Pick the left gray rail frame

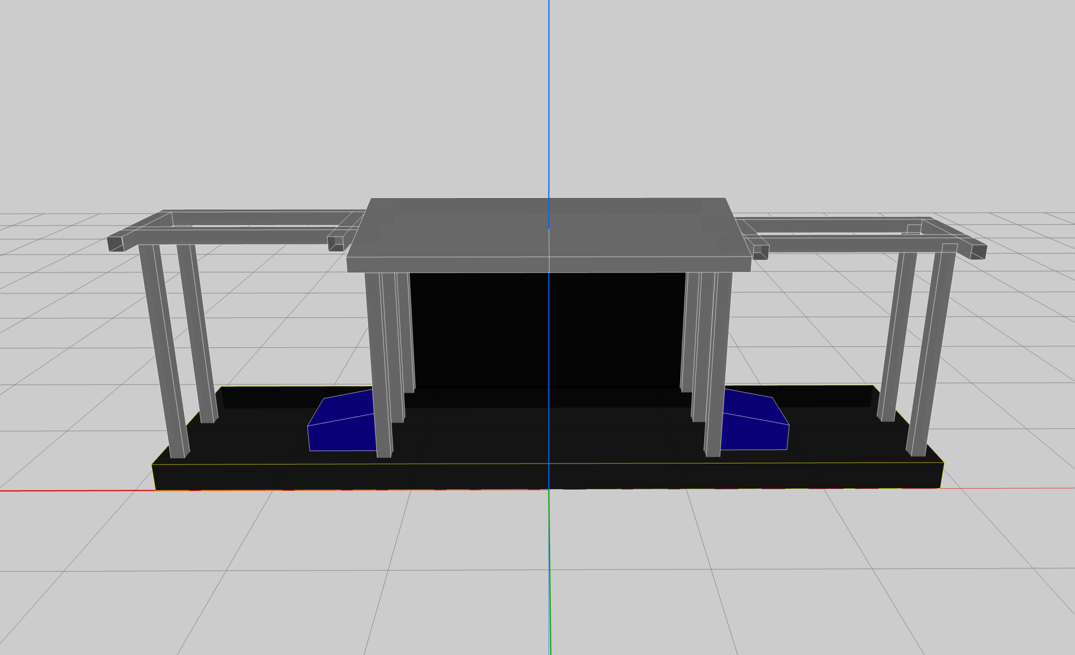tap(236, 230)
